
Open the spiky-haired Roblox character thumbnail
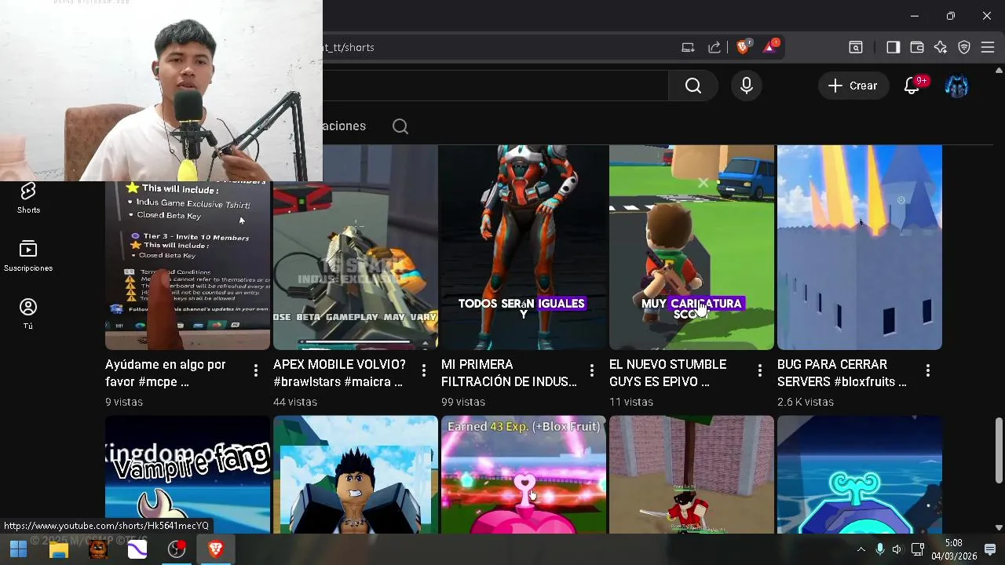click(x=356, y=474)
